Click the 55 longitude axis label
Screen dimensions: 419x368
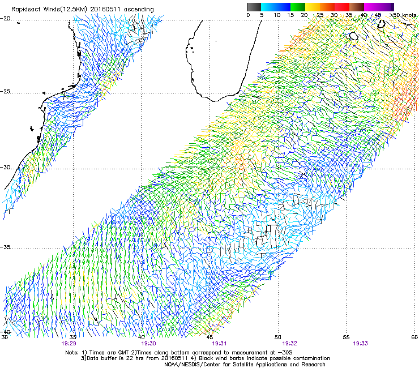pyautogui.click(x=346, y=337)
